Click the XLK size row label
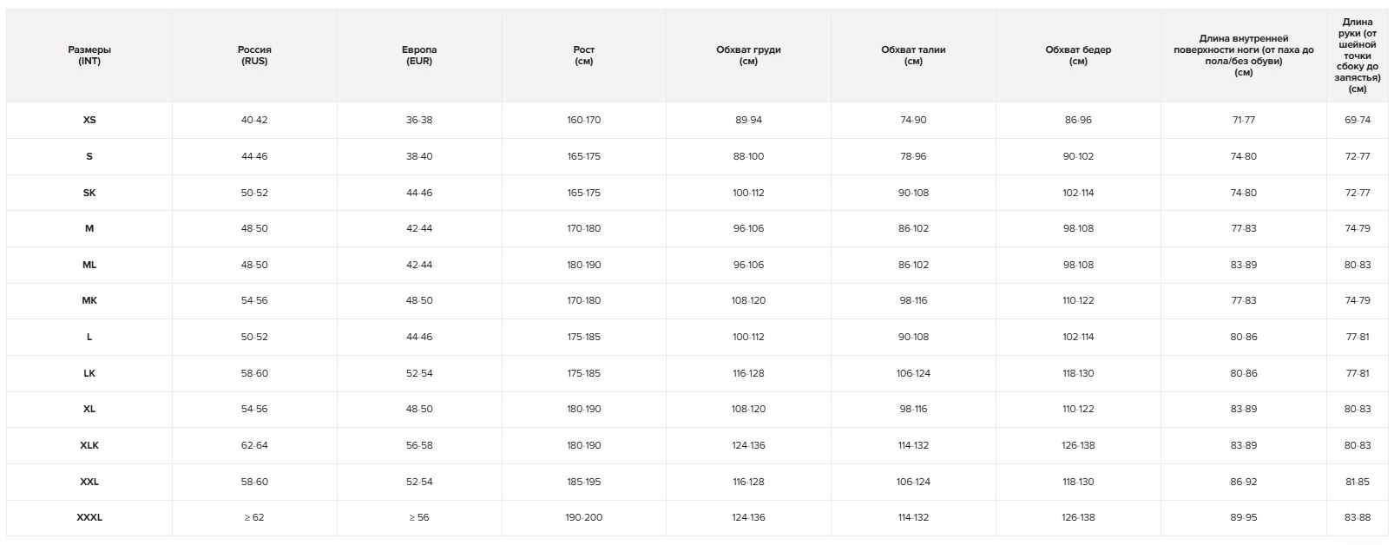Image resolution: width=1394 pixels, height=545 pixels. [89, 445]
